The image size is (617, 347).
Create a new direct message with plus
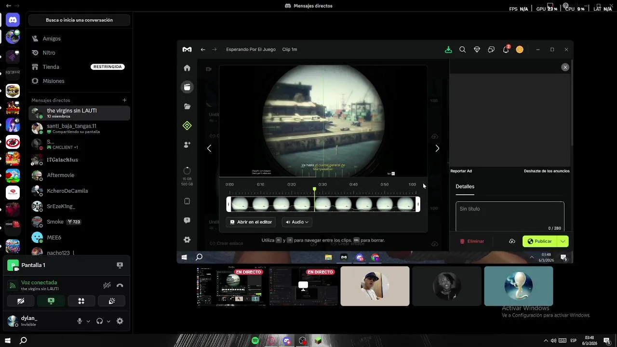click(x=124, y=100)
